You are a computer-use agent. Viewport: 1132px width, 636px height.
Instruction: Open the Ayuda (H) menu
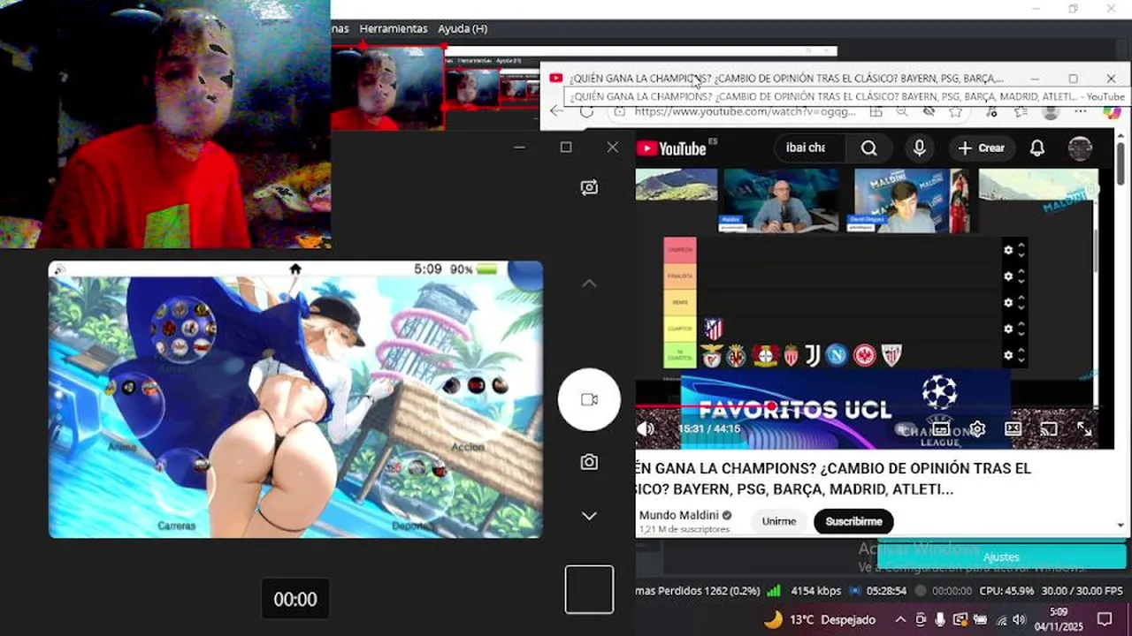point(463,28)
